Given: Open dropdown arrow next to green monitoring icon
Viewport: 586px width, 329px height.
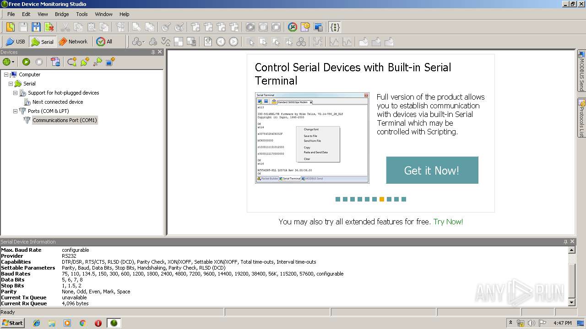Looking at the screenshot, I should point(13,62).
